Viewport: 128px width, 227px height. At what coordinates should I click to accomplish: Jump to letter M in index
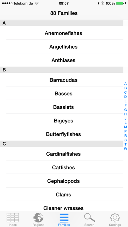pyautogui.click(x=125, y=127)
